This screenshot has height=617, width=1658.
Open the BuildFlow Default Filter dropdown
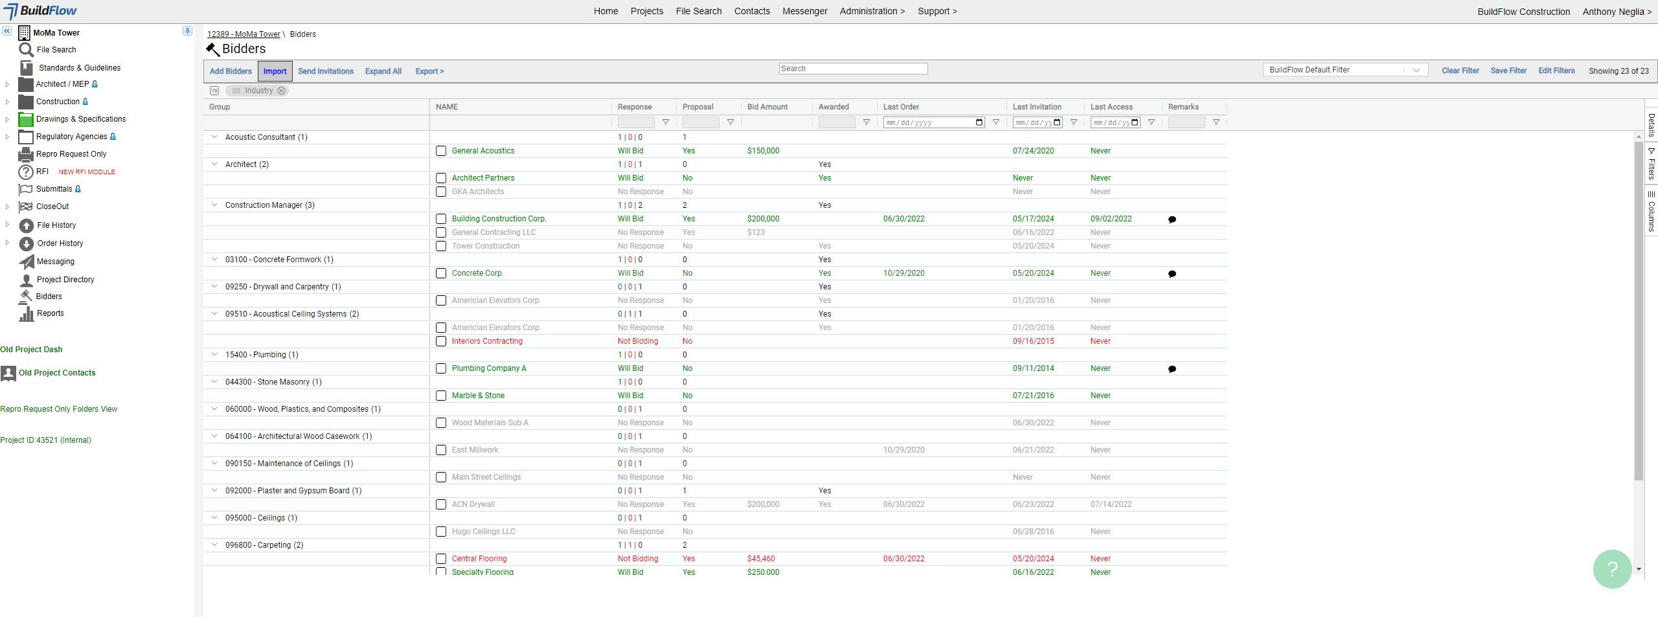(1345, 70)
